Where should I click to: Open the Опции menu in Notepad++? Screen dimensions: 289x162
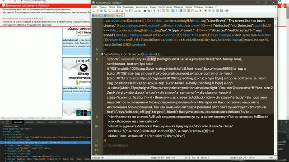point(153,7)
